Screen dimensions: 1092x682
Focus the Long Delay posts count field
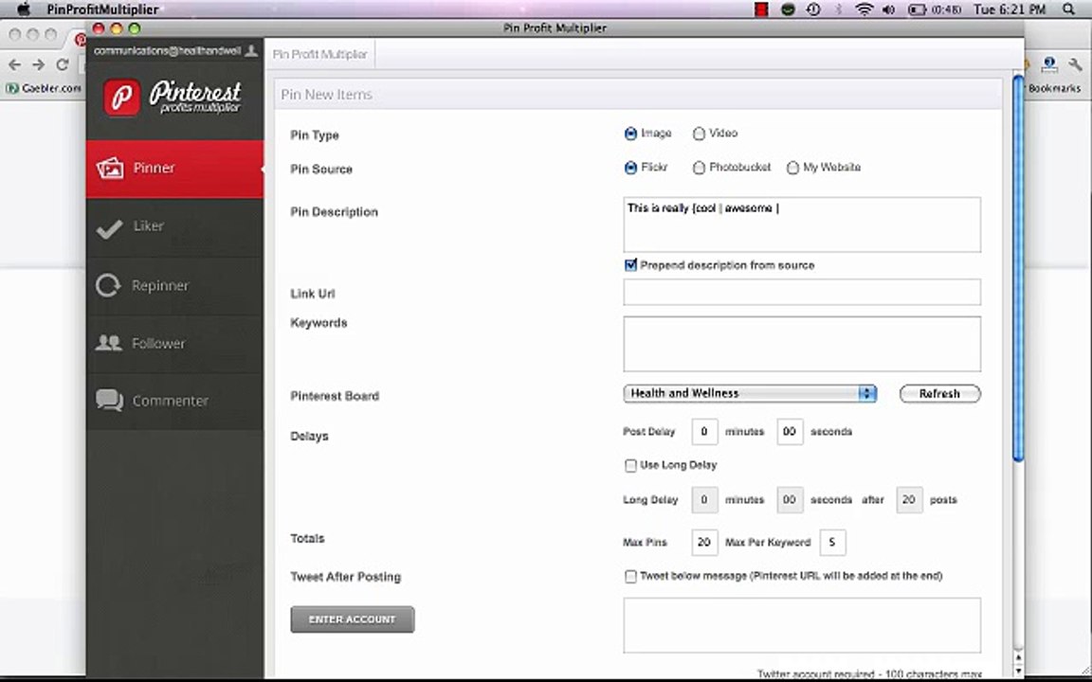[909, 500]
